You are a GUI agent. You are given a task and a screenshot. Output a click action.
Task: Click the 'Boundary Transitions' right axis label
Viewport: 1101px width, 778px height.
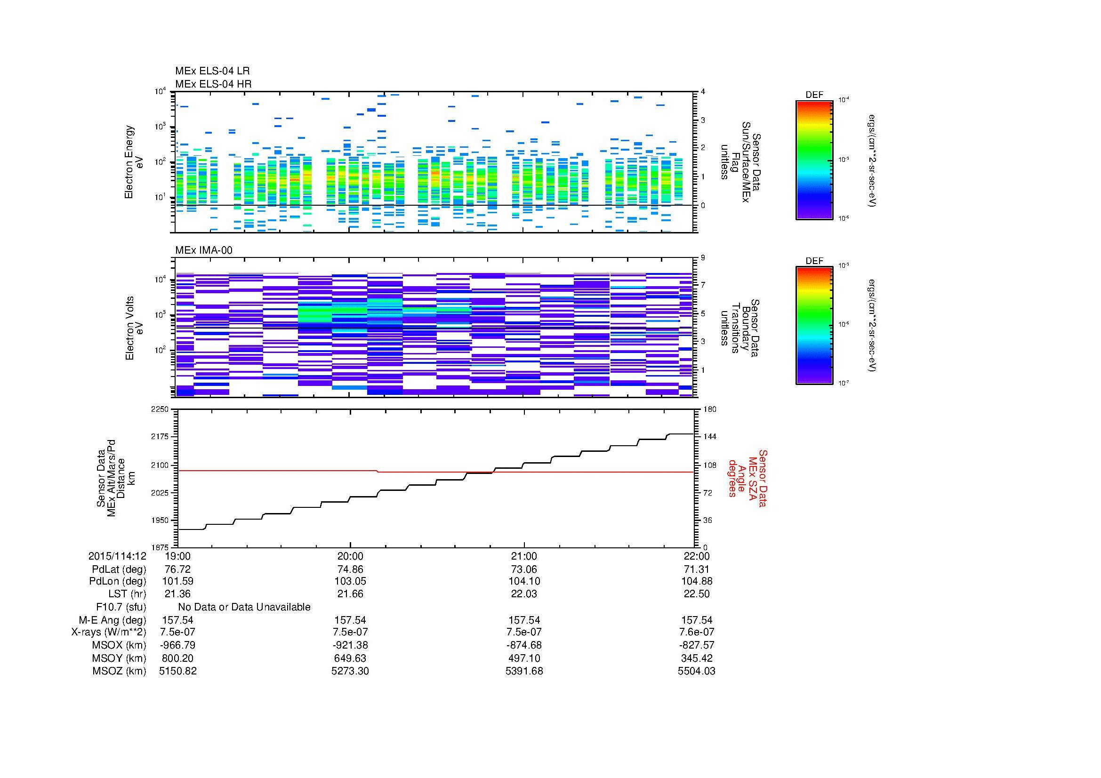[740, 328]
